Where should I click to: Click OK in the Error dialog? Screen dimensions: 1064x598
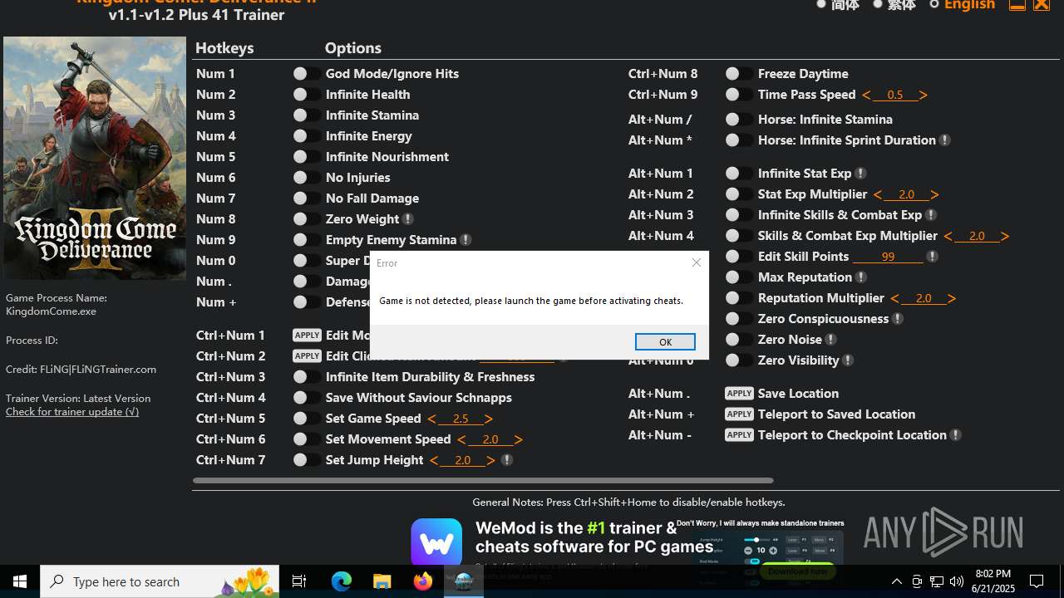pos(665,342)
